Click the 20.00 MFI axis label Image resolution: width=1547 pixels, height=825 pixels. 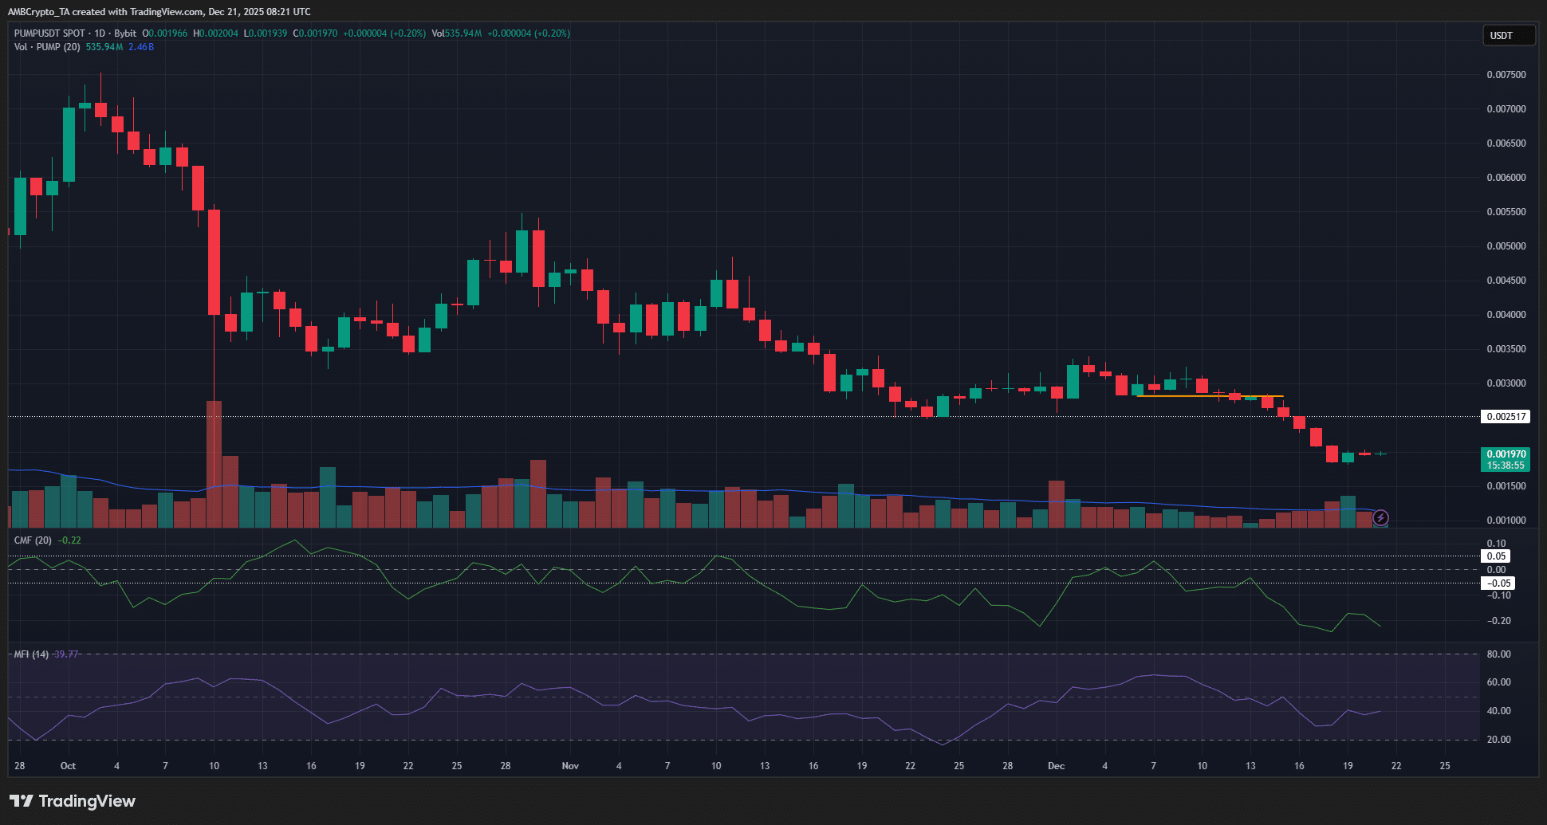tap(1498, 740)
